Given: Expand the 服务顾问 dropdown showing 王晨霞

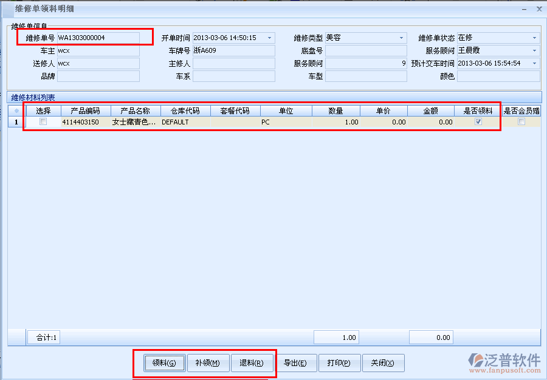Looking at the screenshot, I should coord(535,51).
